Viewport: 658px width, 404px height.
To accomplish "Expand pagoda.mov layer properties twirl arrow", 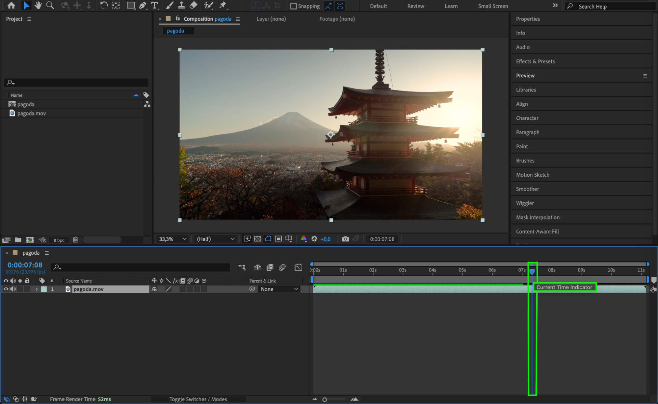I will [37, 289].
